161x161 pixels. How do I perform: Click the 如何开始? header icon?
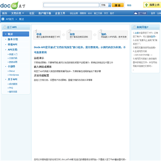(135, 27)
